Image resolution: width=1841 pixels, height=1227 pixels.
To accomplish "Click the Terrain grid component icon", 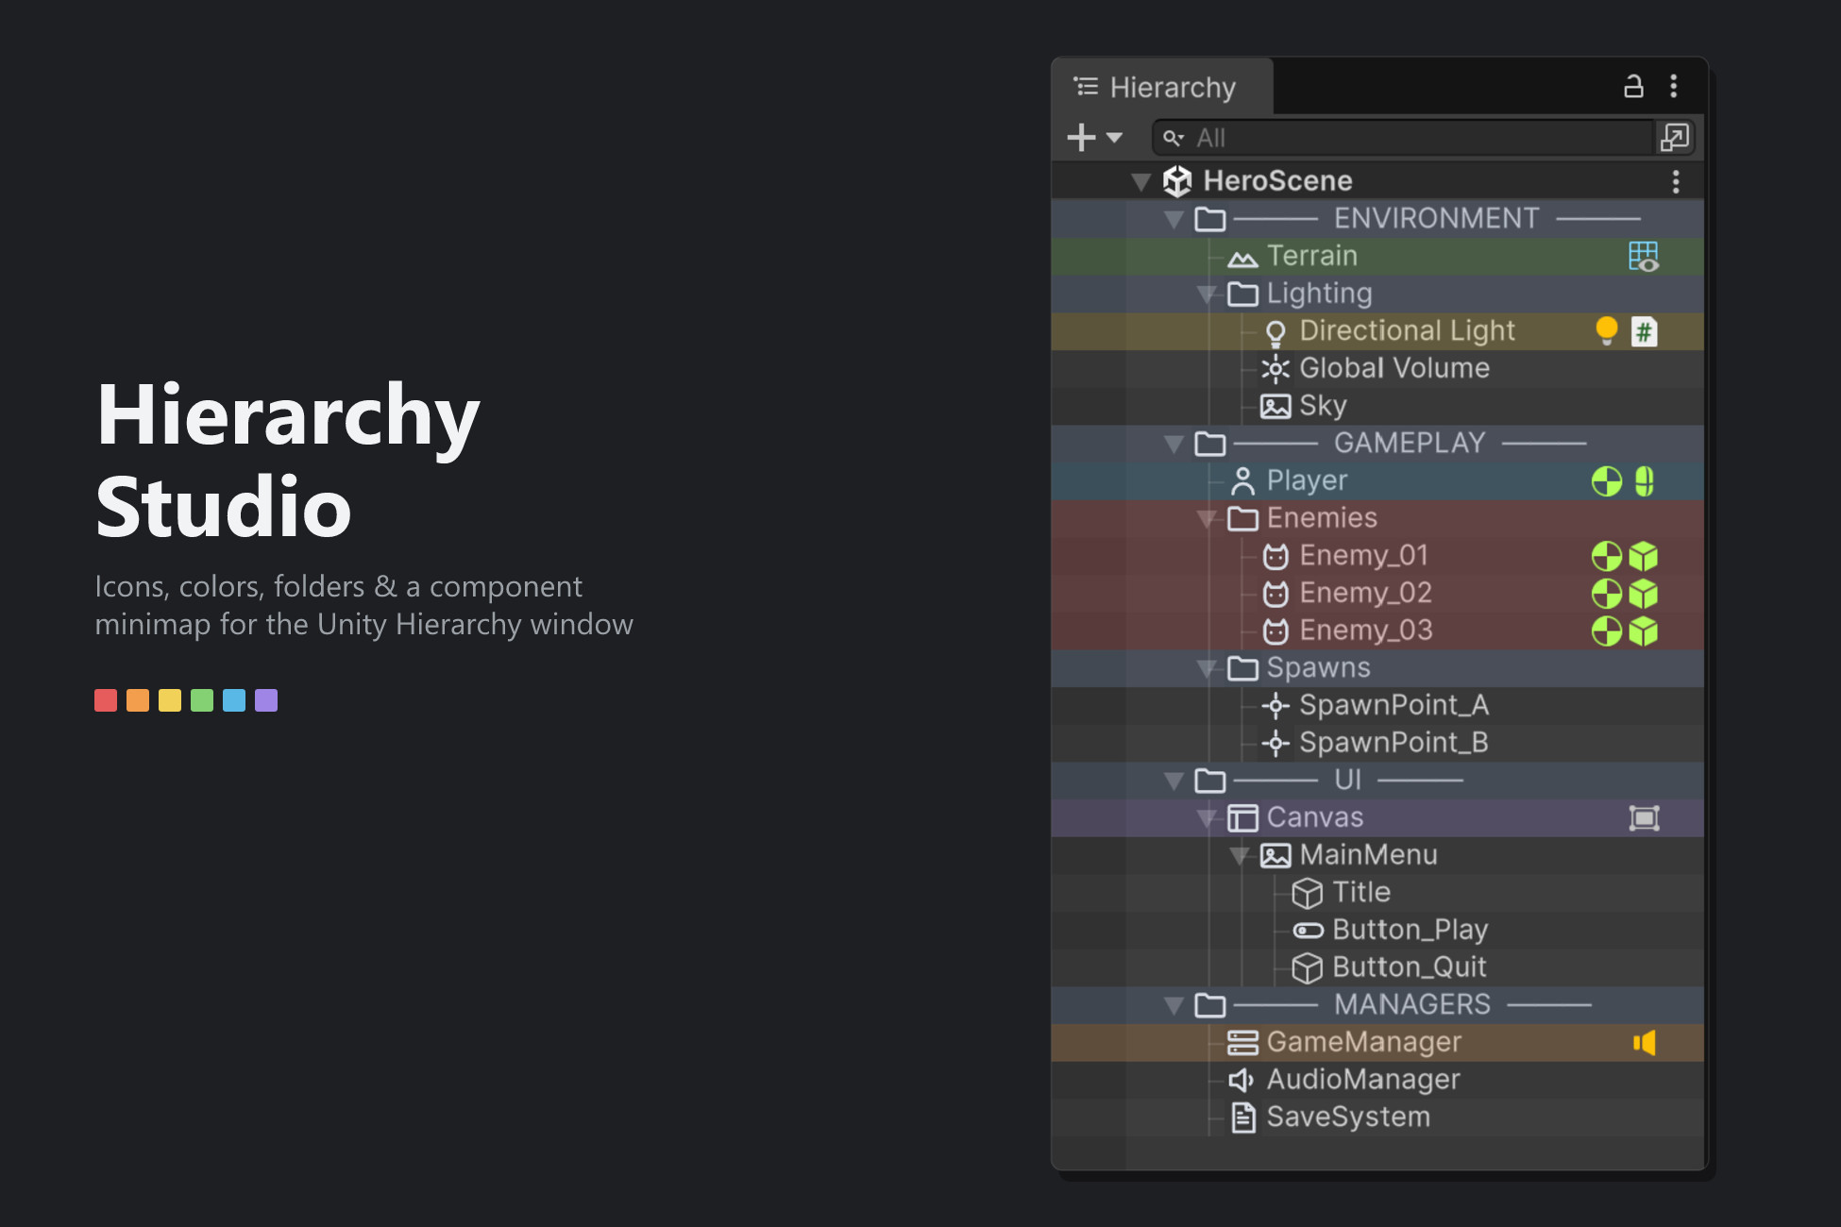I will (x=1644, y=256).
